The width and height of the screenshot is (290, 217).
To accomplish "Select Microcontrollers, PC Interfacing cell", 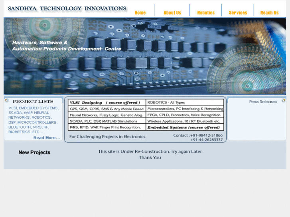I will tap(185, 109).
